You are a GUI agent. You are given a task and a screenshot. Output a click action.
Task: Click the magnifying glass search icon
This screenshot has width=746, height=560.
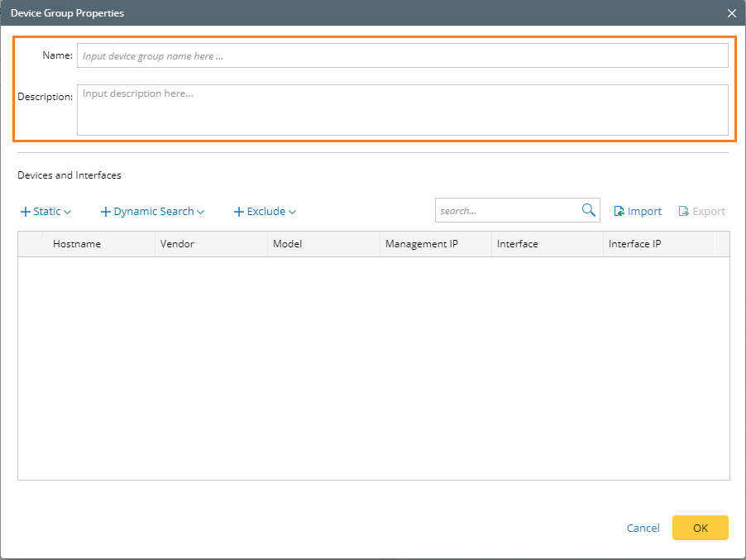click(588, 210)
